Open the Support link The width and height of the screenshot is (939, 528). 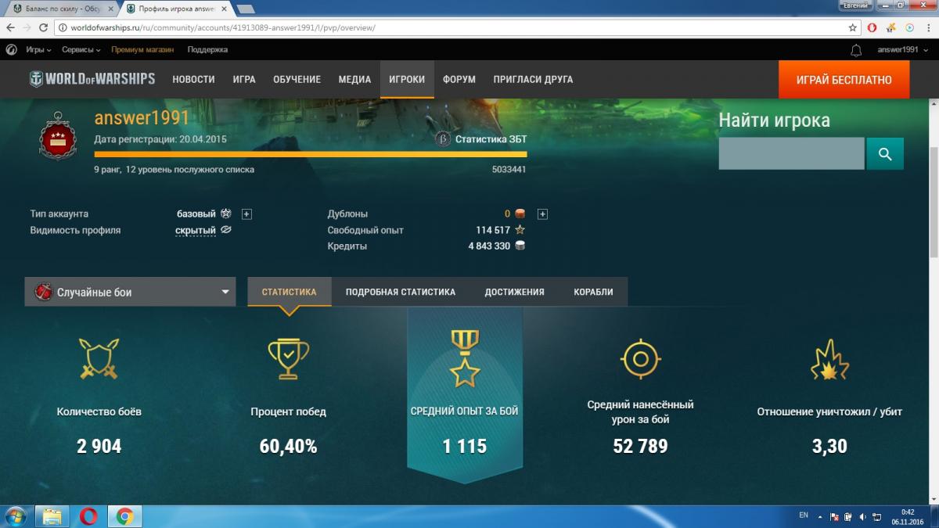(207, 50)
